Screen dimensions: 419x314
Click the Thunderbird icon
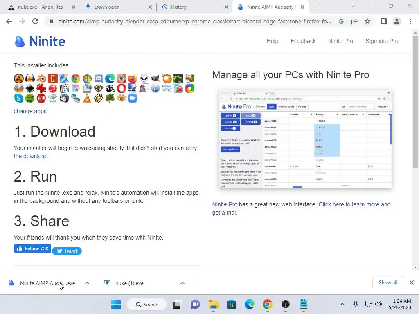[x=64, y=98]
